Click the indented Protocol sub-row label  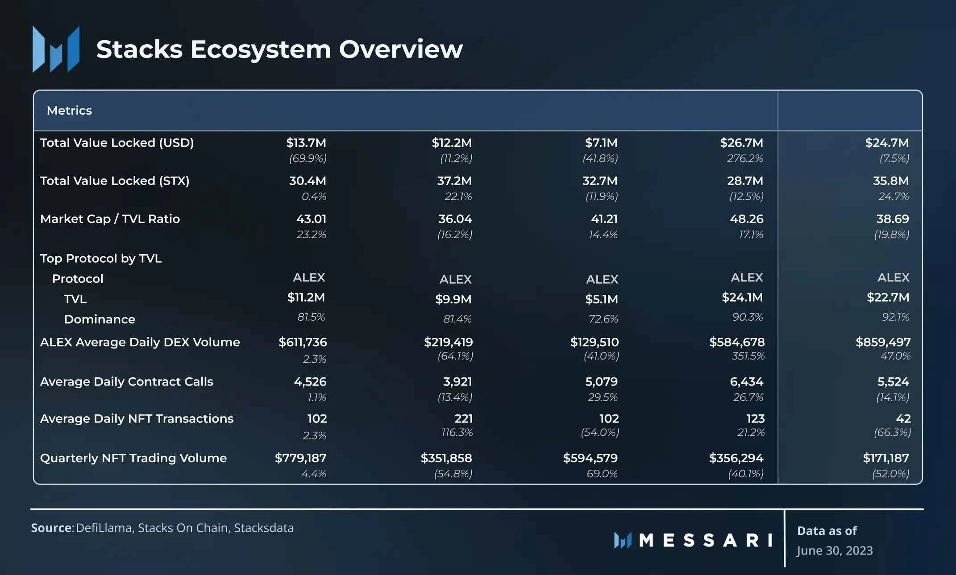tap(78, 279)
